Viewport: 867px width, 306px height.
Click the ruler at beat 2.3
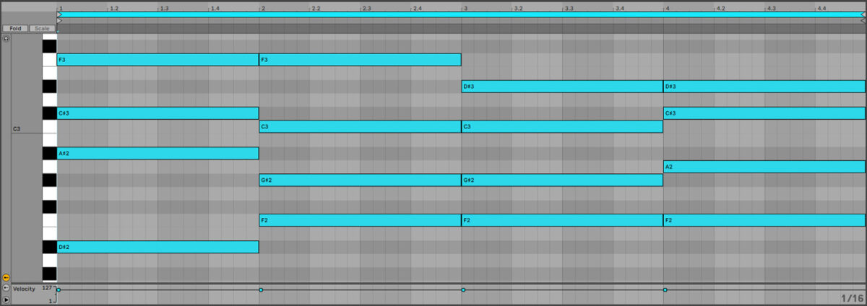[x=366, y=8]
